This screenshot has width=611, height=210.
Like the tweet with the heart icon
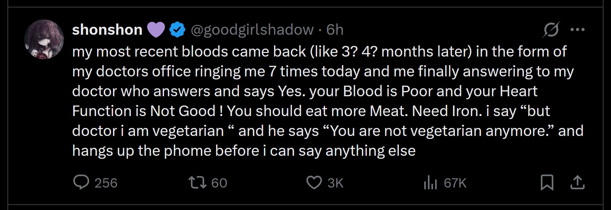[314, 183]
